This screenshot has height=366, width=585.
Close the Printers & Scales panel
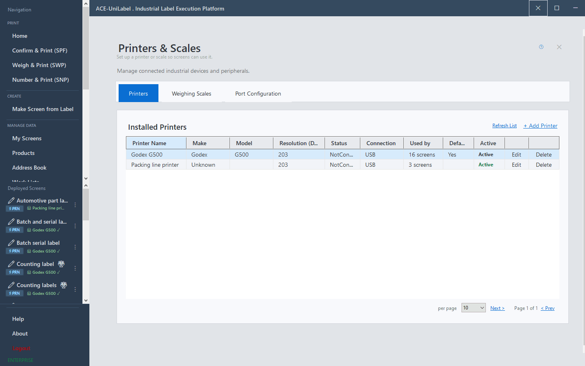559,47
